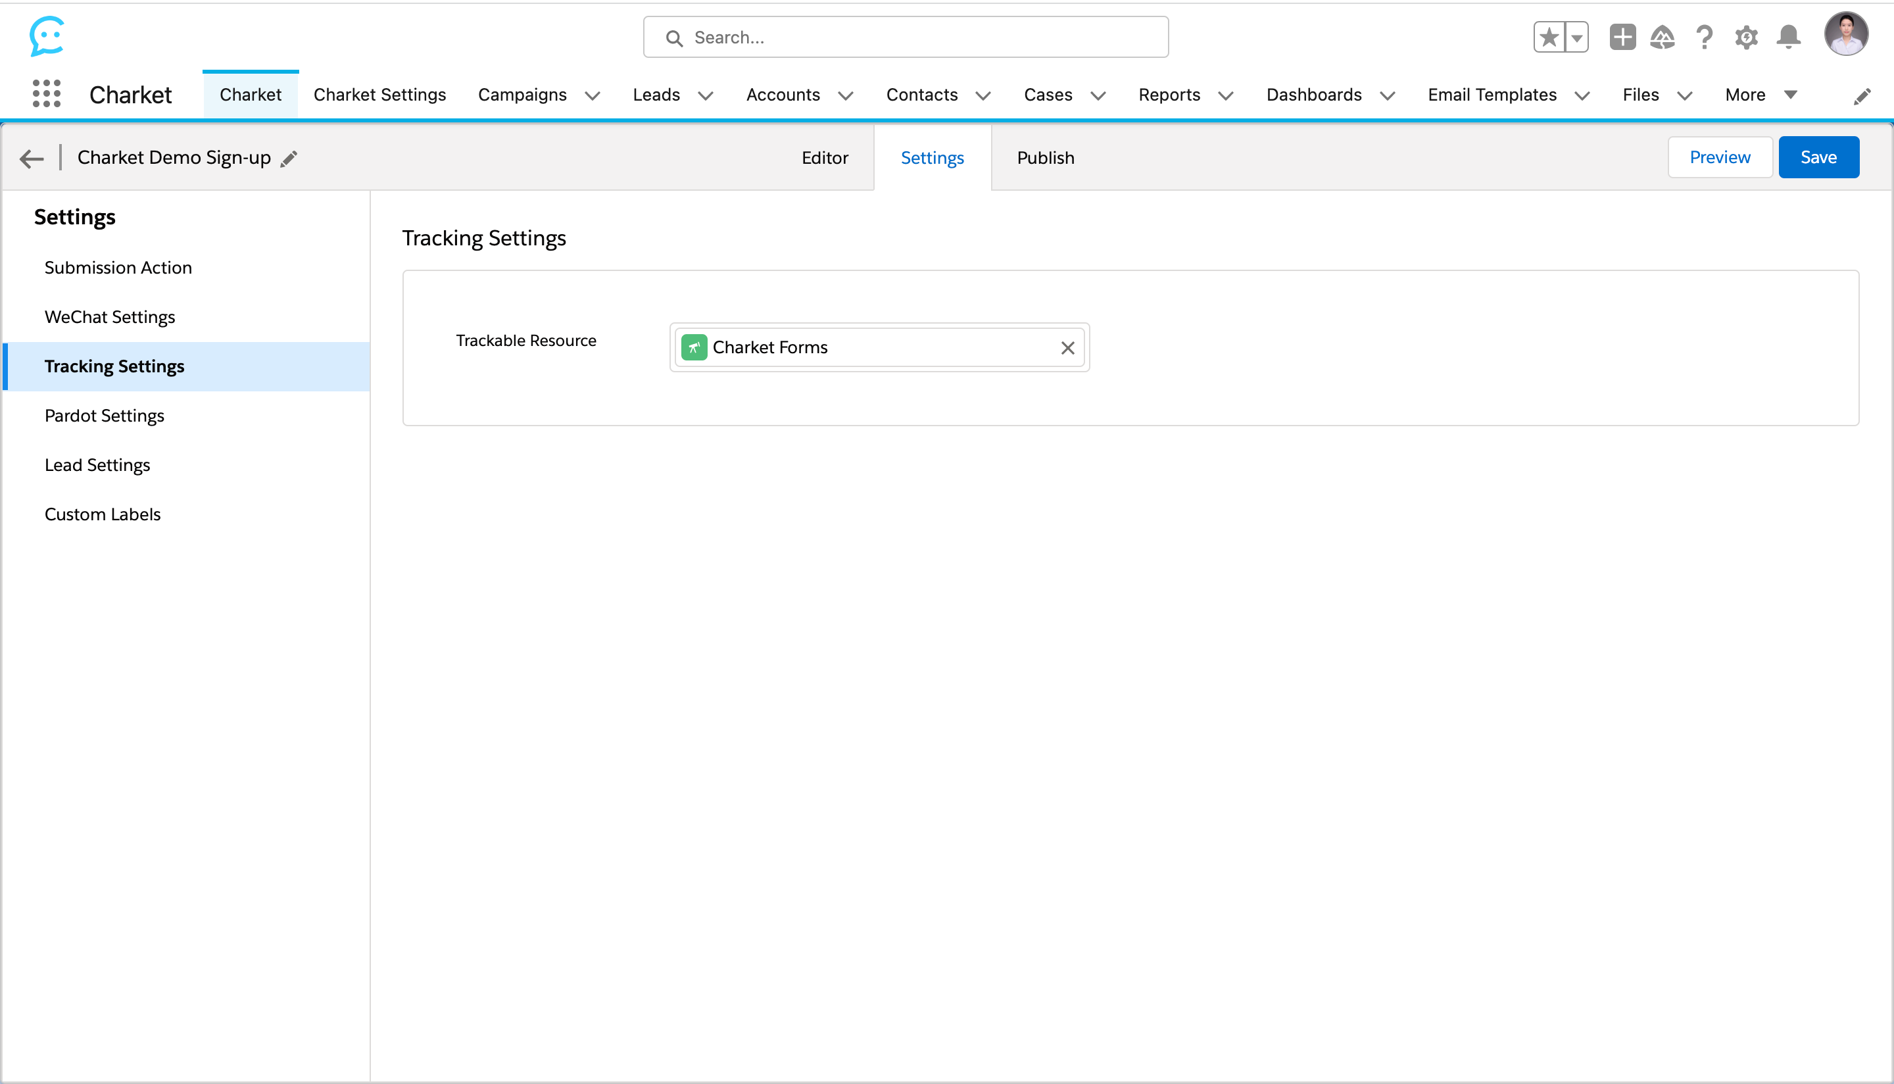
Task: Open the Notifications bell icon
Action: 1788,37
